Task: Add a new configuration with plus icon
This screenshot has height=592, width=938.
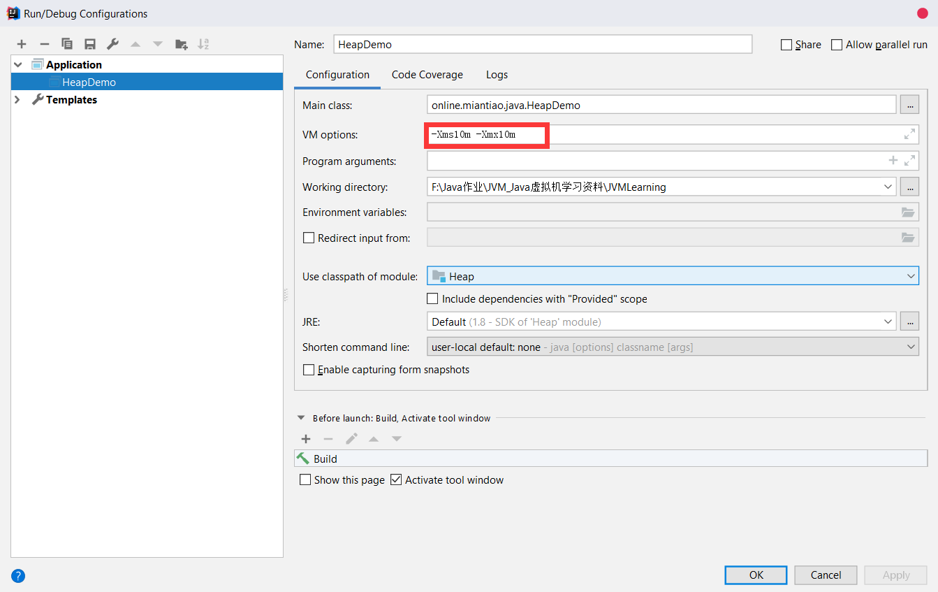Action: (x=22, y=44)
